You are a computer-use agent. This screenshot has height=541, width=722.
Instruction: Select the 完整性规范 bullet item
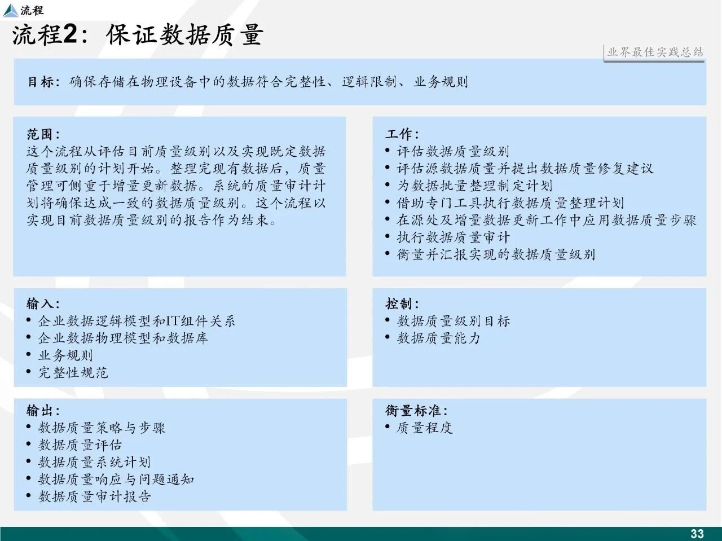click(73, 373)
